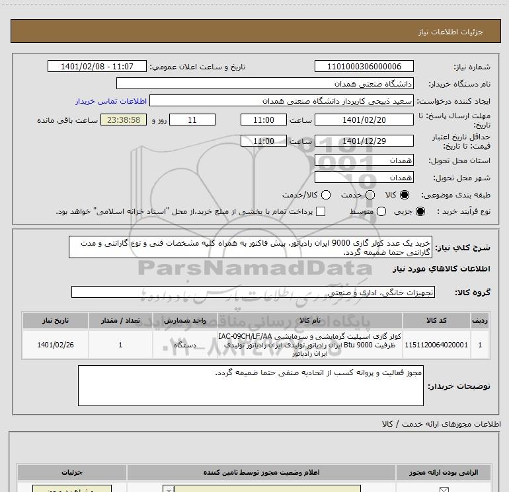The height and width of the screenshot is (492, 509).
Task: Open the permit status dropdown arrow
Action: pos(169,489)
